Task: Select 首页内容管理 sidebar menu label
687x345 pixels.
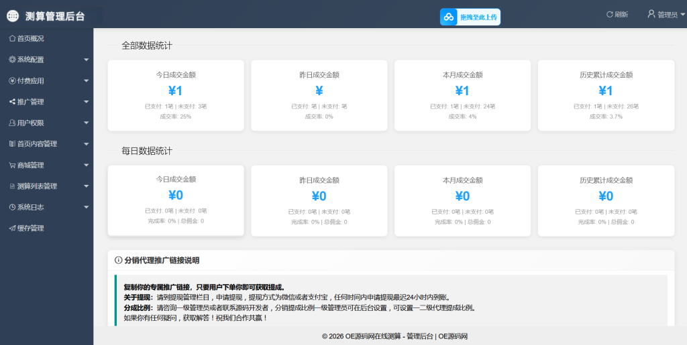Action: [38, 144]
